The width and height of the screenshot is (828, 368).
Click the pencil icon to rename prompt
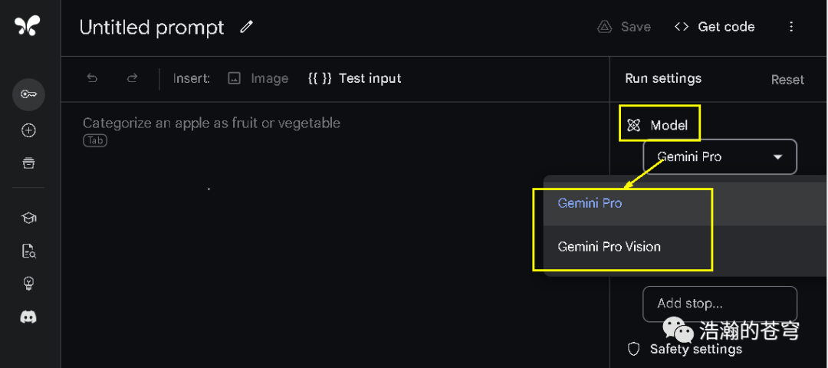point(246,27)
